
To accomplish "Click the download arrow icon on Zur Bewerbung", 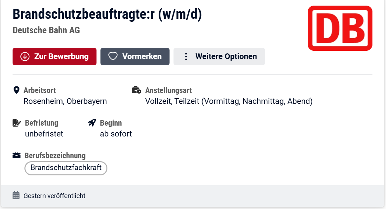I will [25, 56].
